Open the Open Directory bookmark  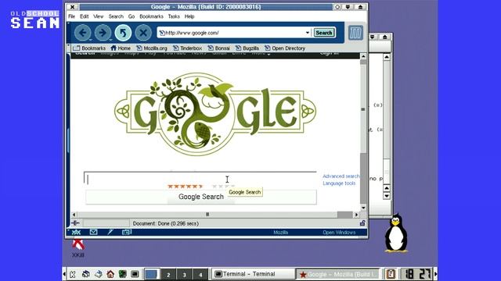point(285,48)
